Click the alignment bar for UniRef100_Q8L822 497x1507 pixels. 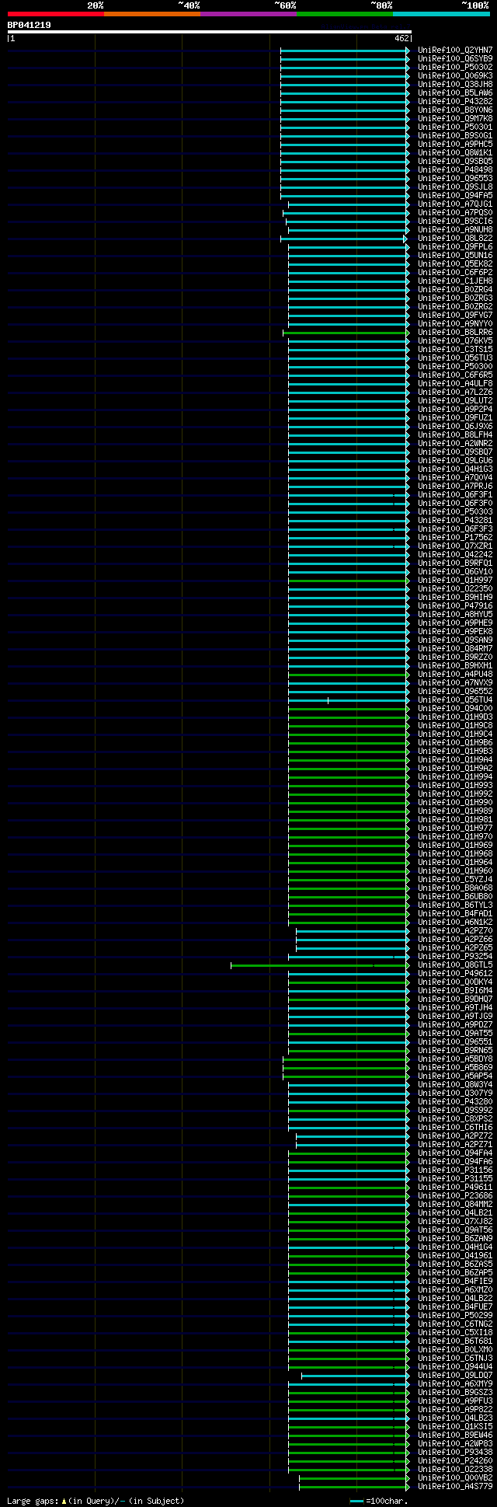click(344, 239)
